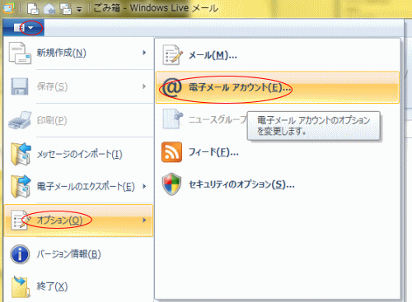Open バージョン情報(B)
Screen dimensions: 412x302
78,254
